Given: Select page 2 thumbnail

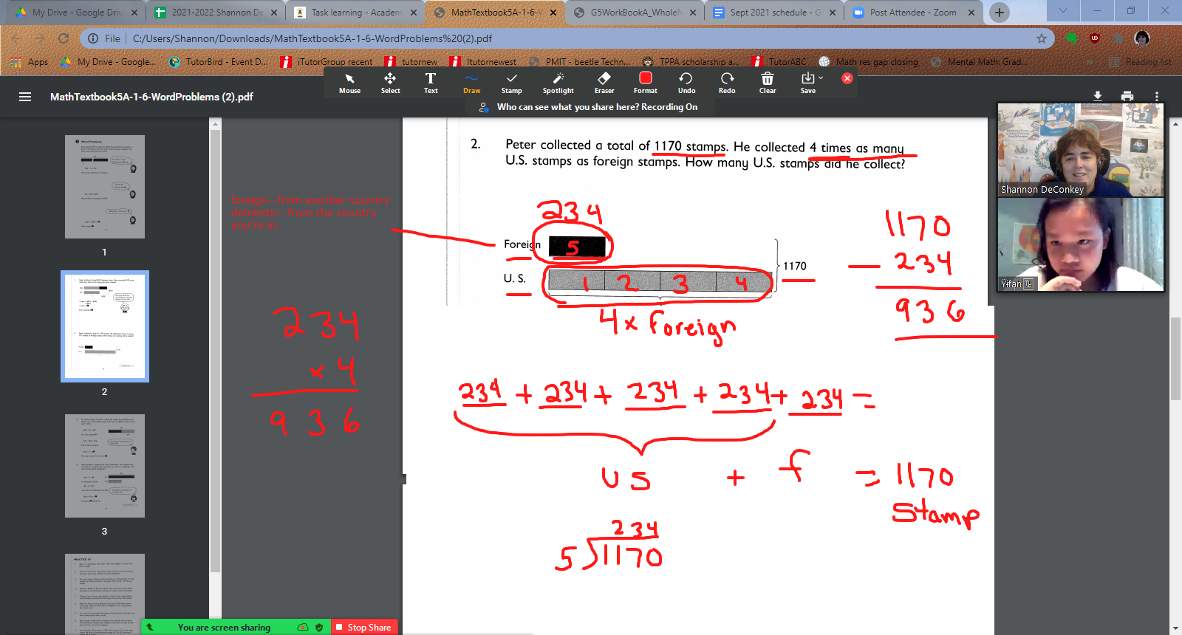Looking at the screenshot, I should (x=105, y=326).
